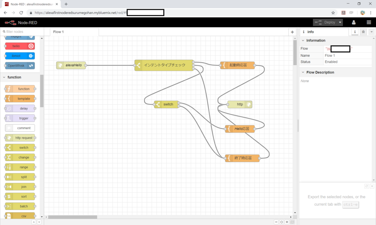Select the join palette node
Viewport: 376px width, 225px height.
tap(20, 187)
